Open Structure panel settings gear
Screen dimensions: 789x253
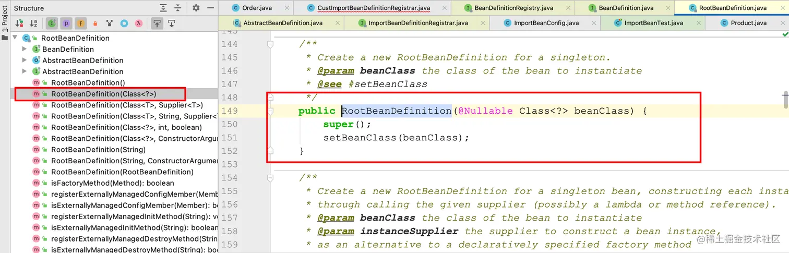pyautogui.click(x=196, y=8)
